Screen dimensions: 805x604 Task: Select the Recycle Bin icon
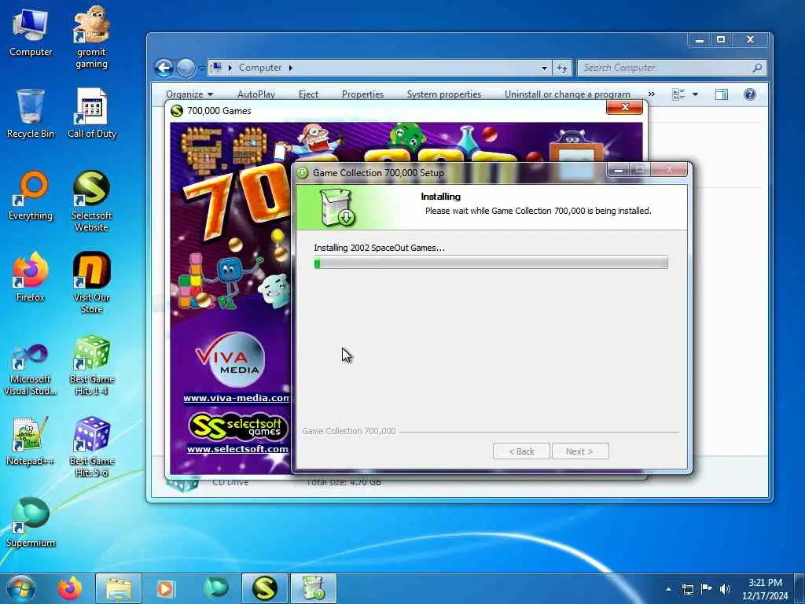tap(31, 114)
